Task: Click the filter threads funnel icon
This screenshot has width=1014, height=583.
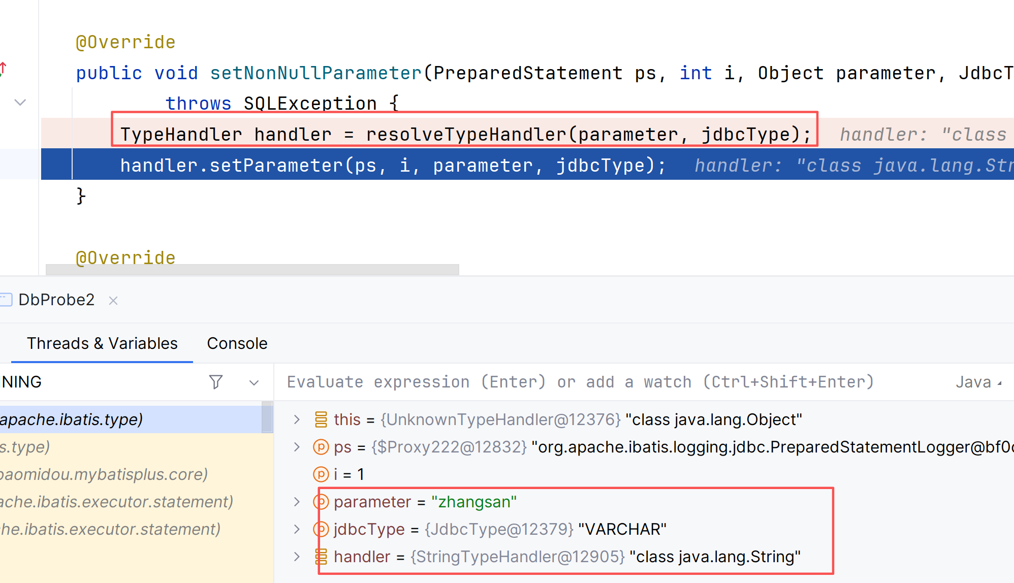Action: tap(216, 382)
